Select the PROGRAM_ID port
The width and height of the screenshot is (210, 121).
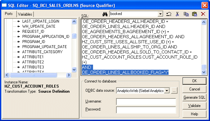pyautogui.click(x=33, y=42)
